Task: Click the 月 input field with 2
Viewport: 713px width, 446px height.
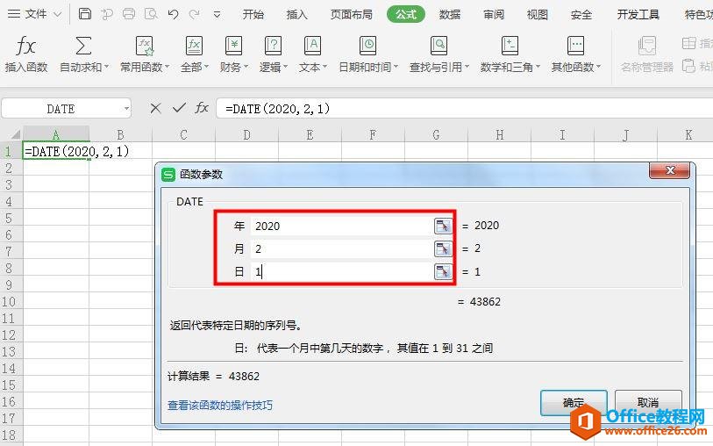Action: click(342, 248)
